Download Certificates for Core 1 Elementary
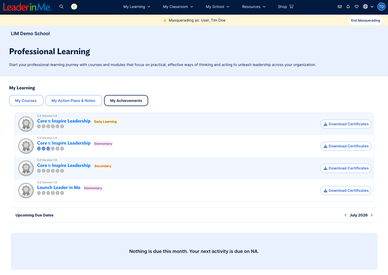 [x=346, y=146]
